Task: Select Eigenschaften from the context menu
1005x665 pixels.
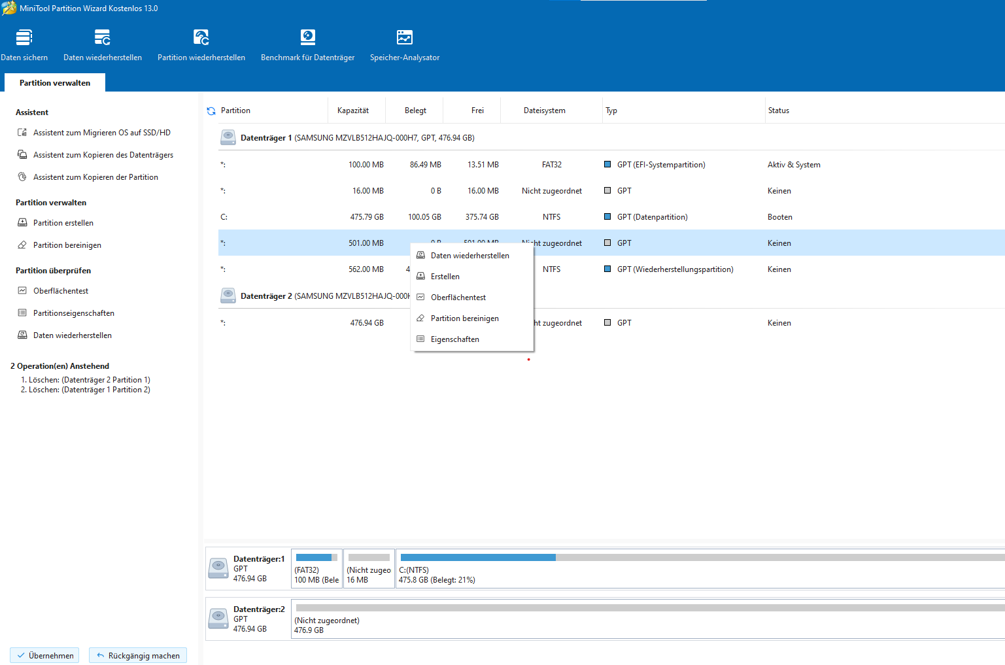Action: [x=455, y=339]
